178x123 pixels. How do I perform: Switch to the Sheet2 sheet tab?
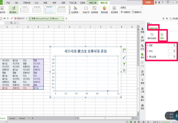[12, 118]
